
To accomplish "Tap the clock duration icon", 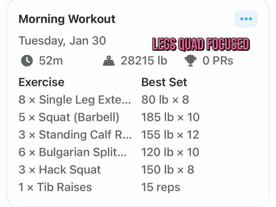I will tap(27, 60).
